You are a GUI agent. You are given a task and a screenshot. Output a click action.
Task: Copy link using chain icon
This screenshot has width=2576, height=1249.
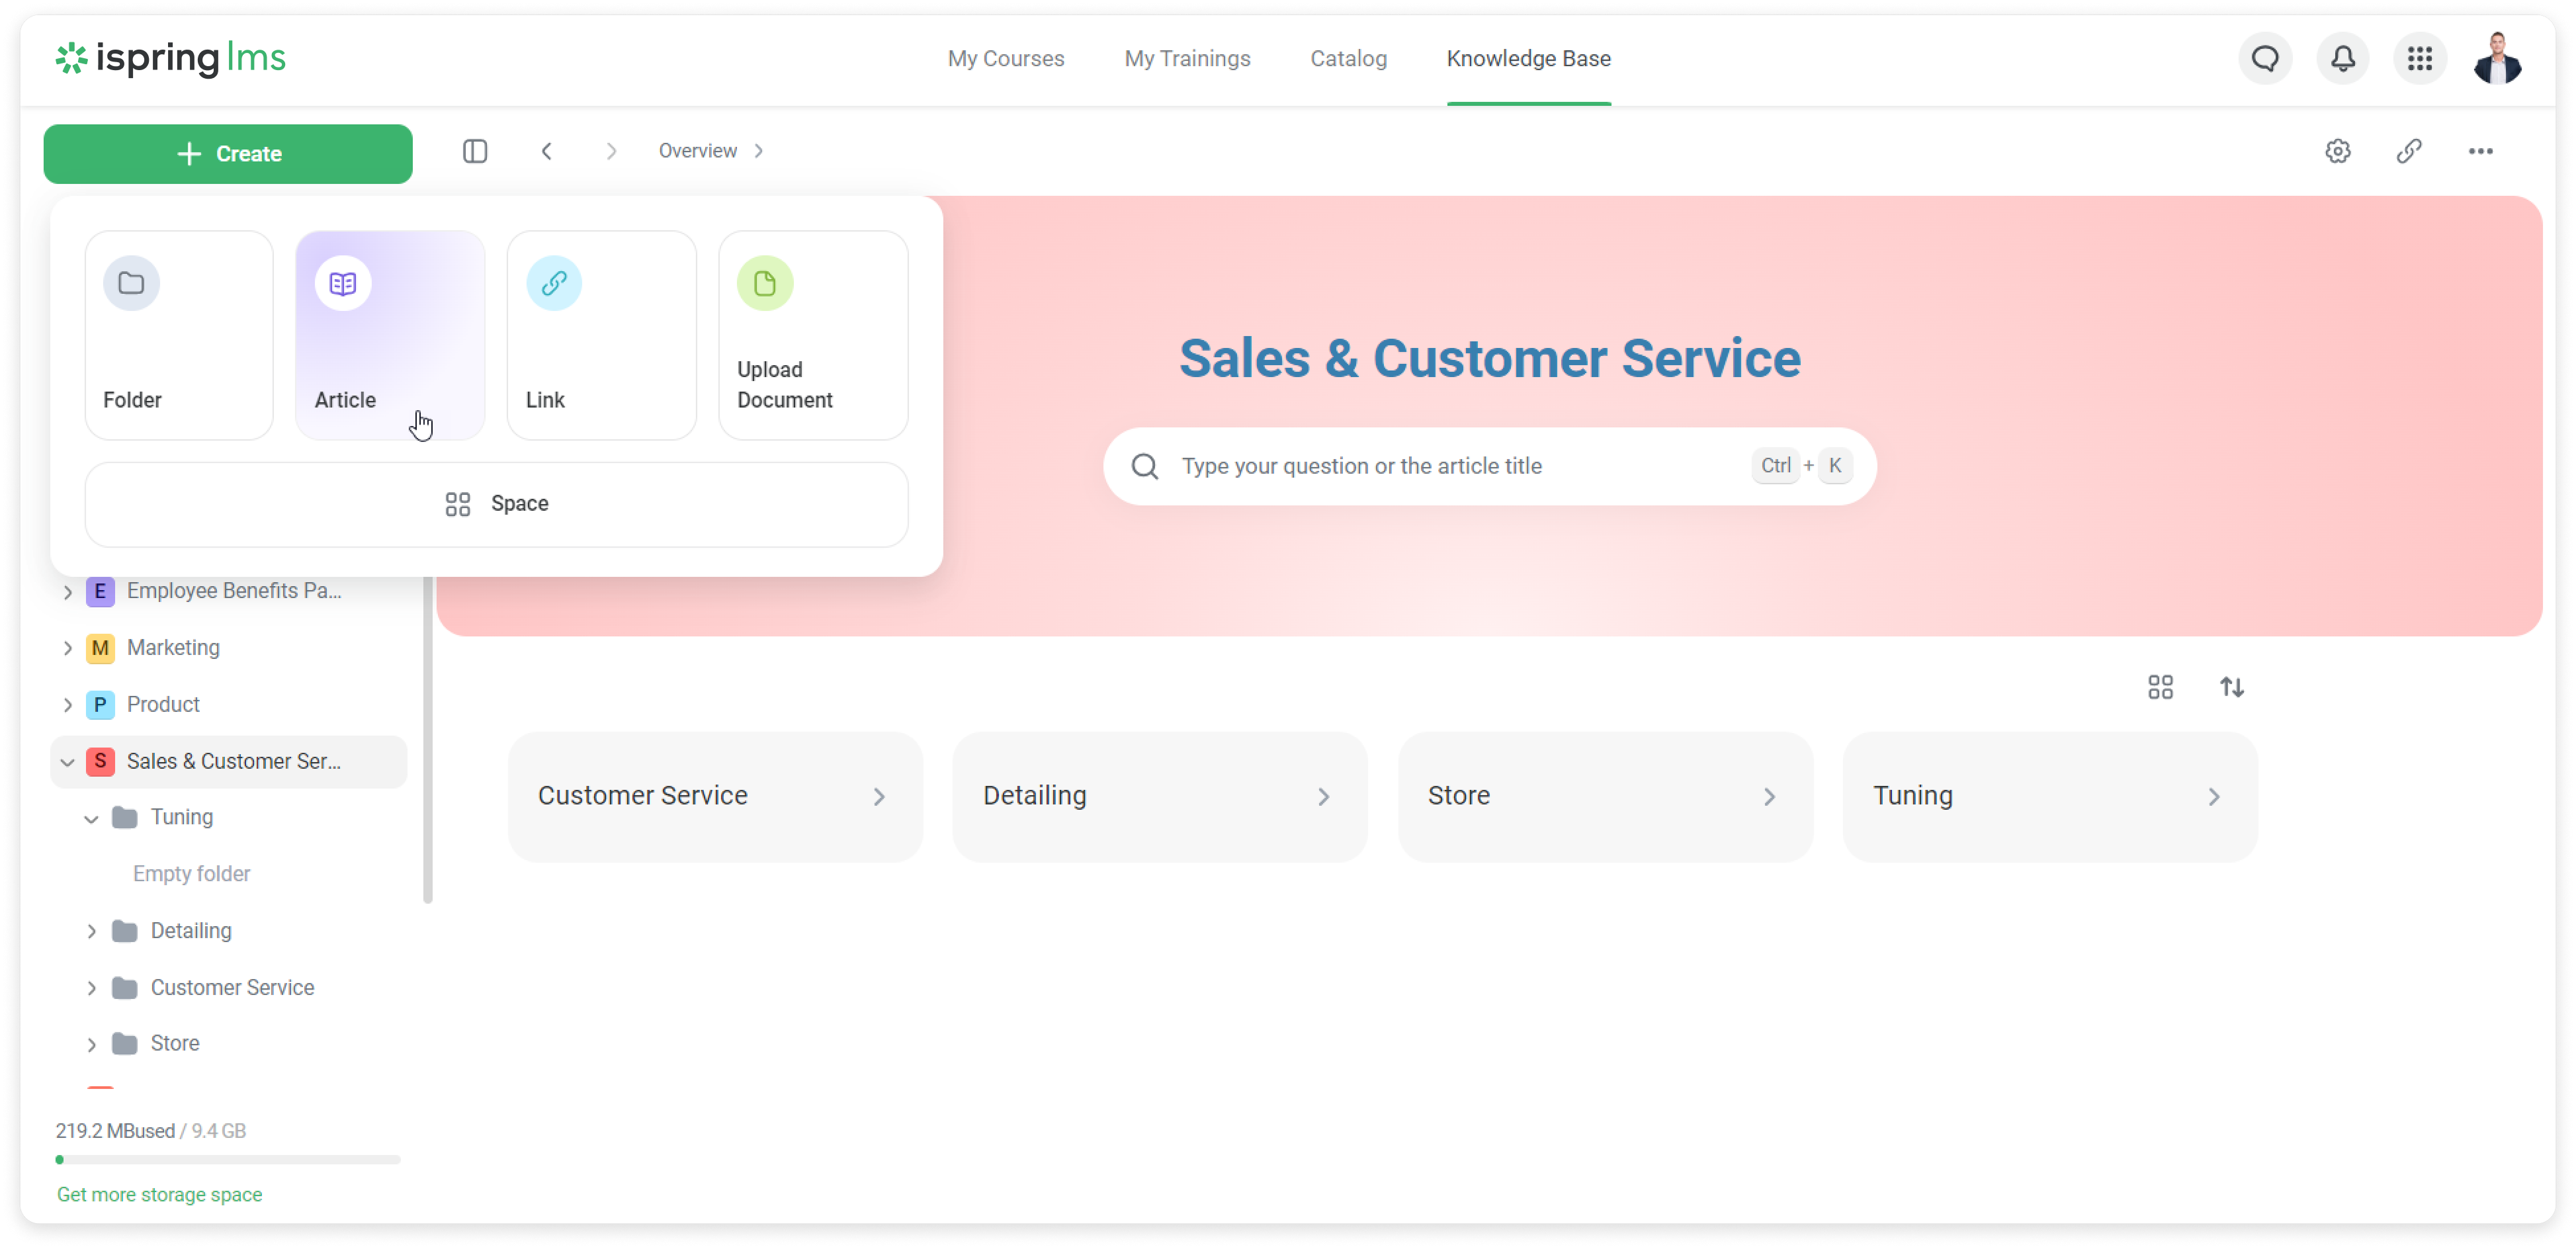(x=2409, y=151)
